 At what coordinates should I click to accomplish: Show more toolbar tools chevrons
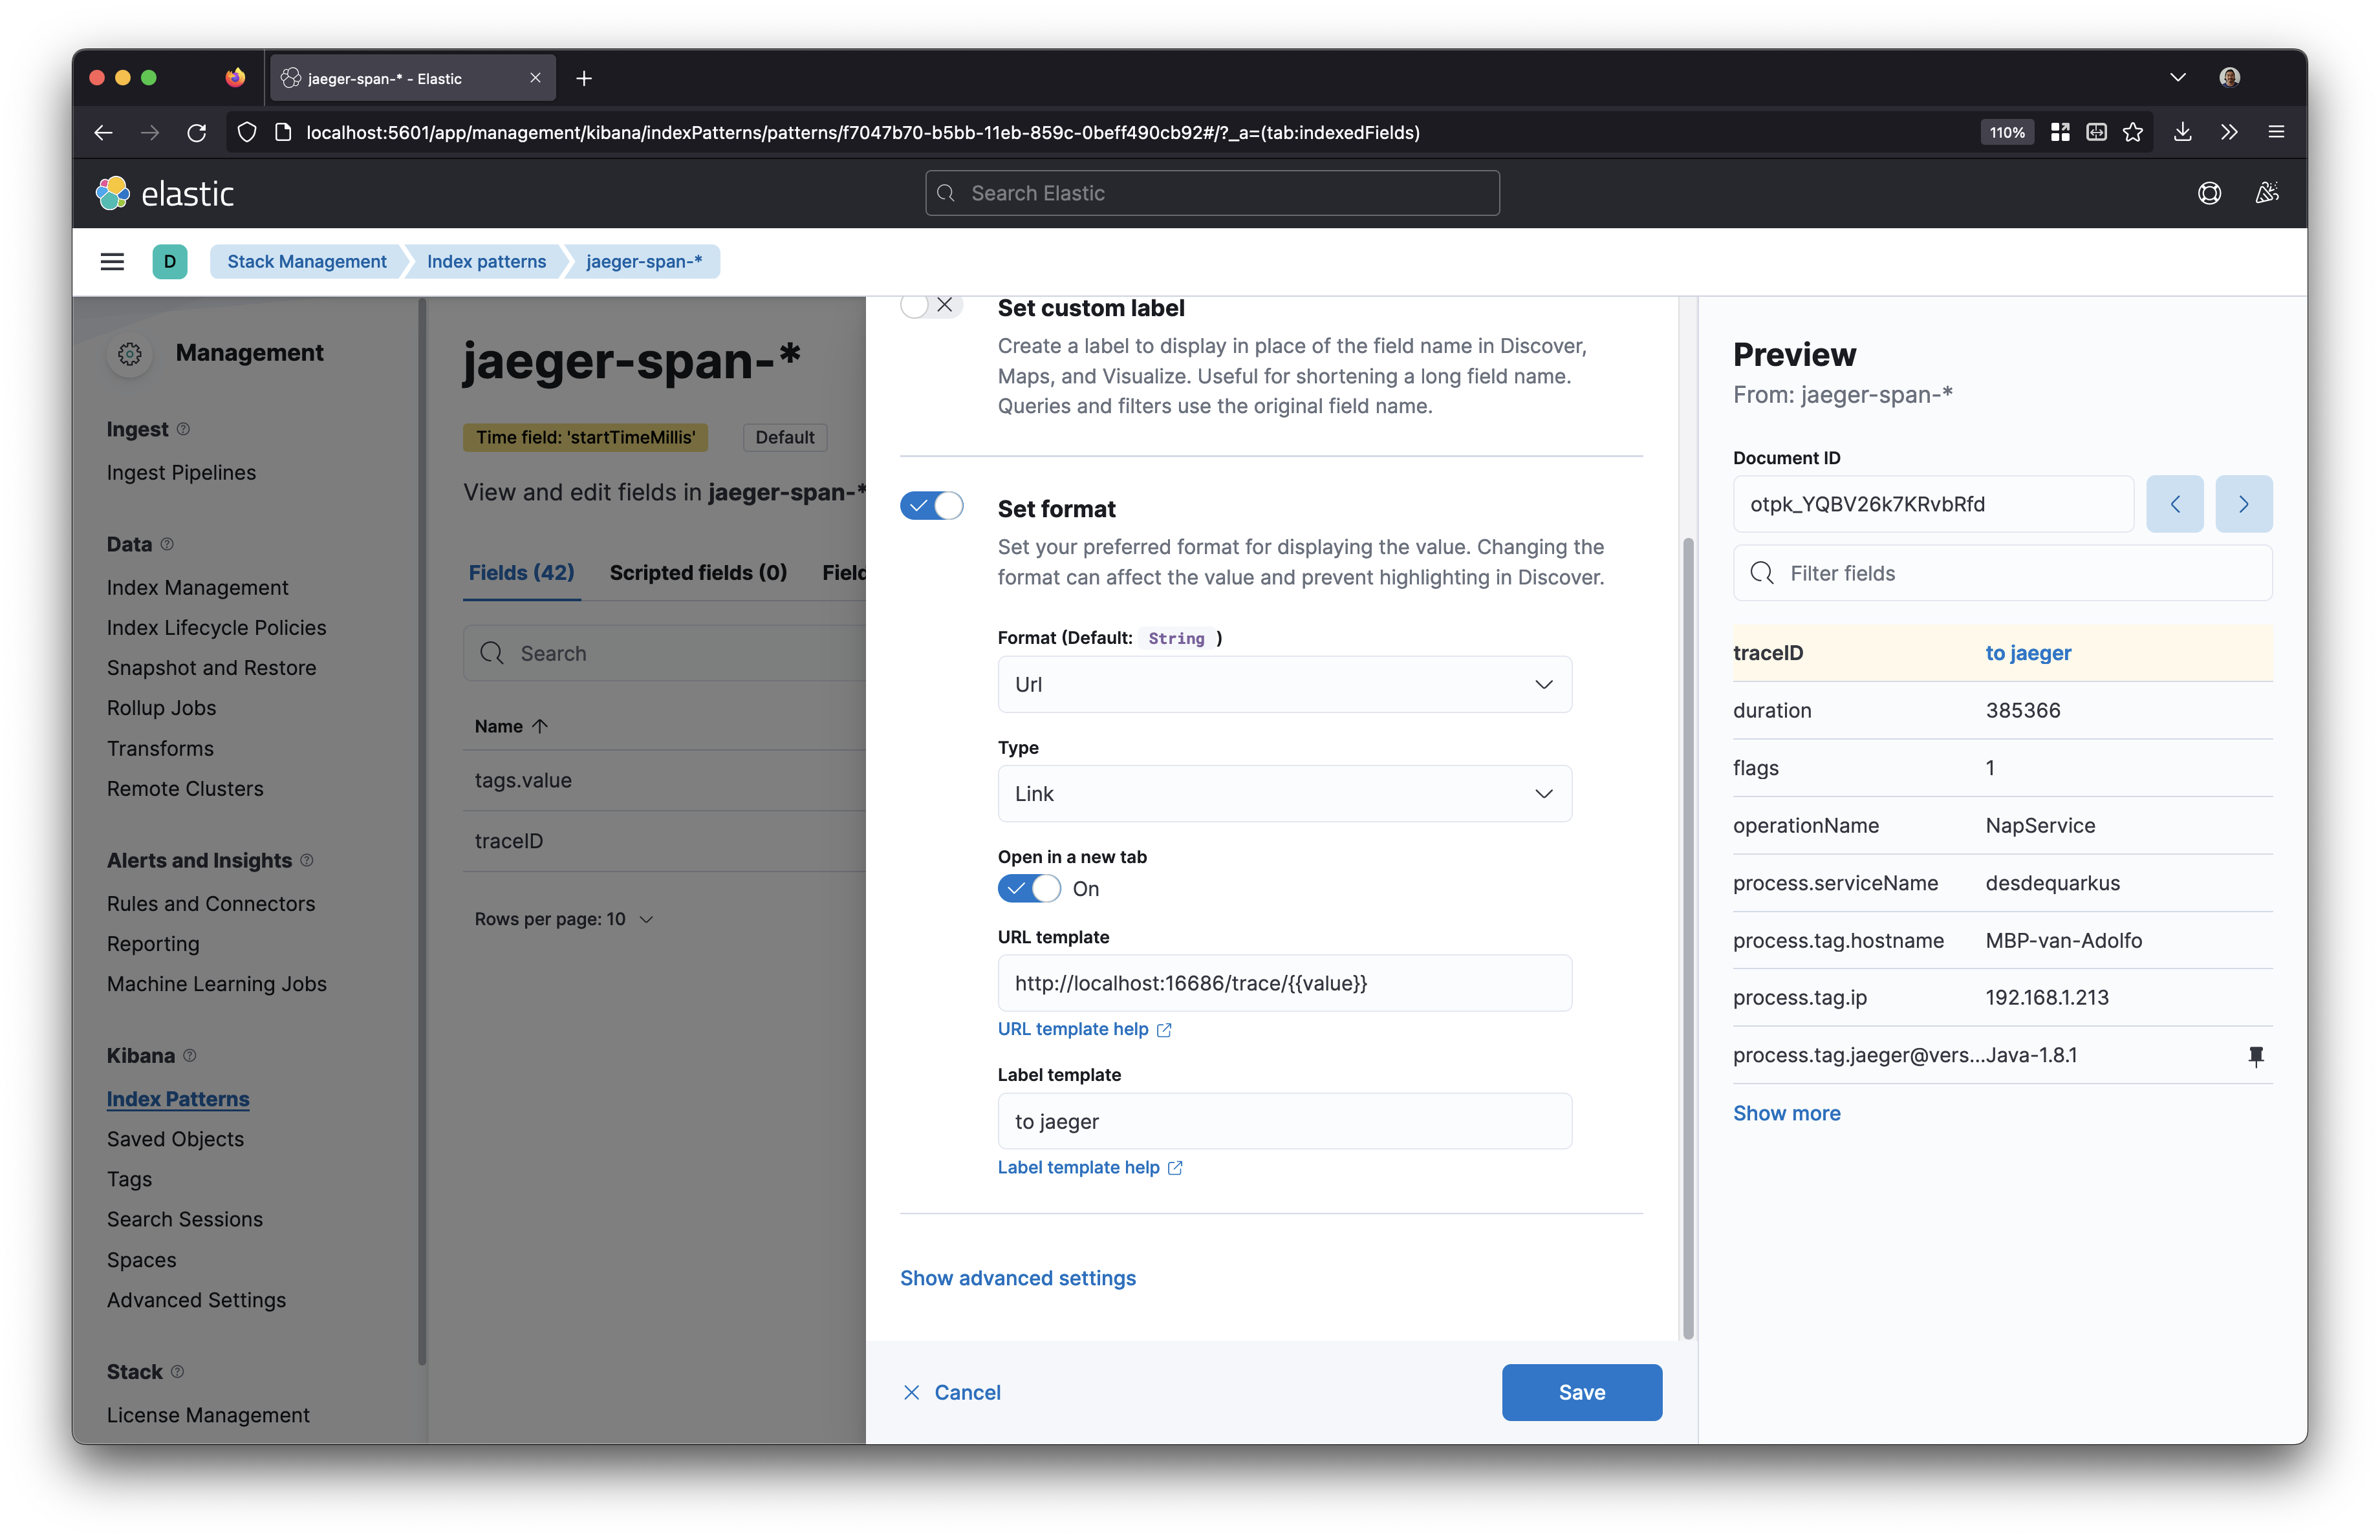coord(2229,132)
